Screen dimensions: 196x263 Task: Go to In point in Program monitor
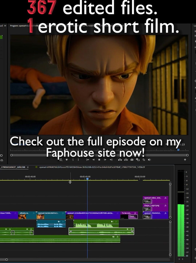tap(87, 160)
